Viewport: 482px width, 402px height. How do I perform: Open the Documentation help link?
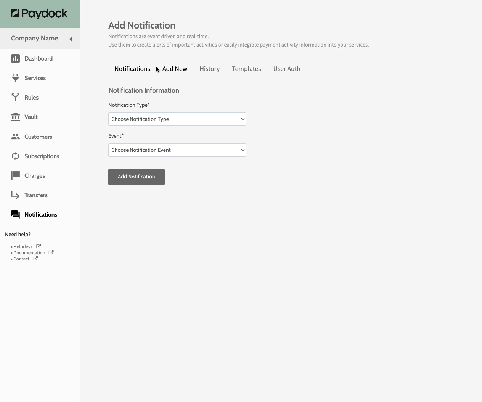click(29, 253)
